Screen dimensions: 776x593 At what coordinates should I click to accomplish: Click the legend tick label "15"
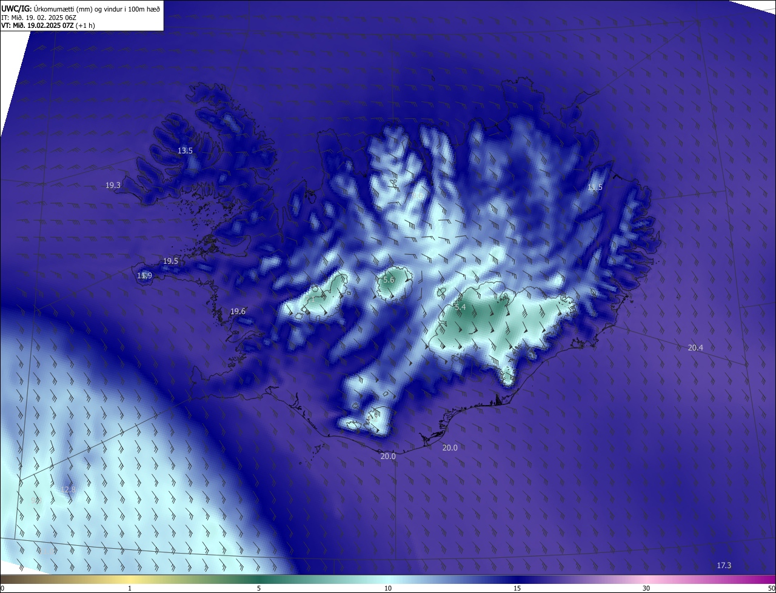517,588
